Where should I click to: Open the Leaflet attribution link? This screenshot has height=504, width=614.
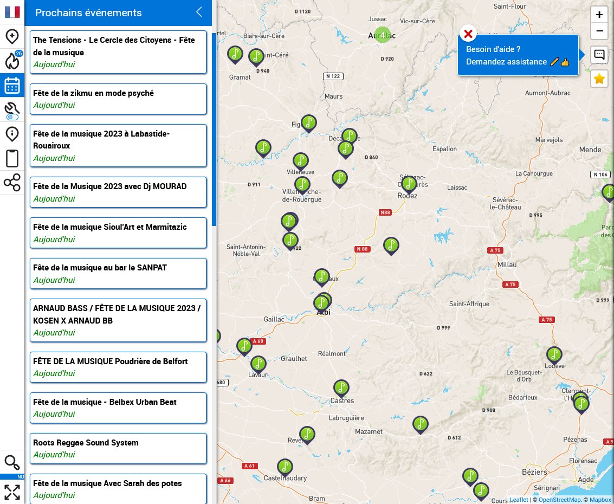click(x=519, y=500)
